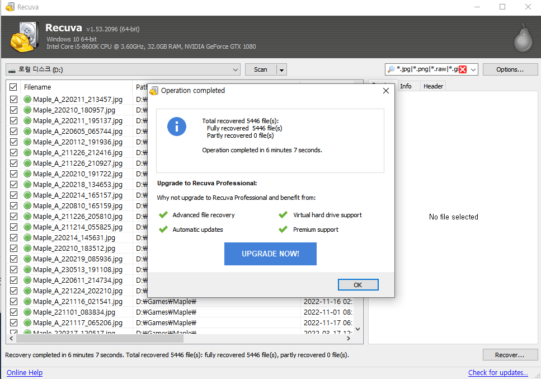The image size is (541, 379).
Task: Switch to the Info tab
Action: point(406,86)
